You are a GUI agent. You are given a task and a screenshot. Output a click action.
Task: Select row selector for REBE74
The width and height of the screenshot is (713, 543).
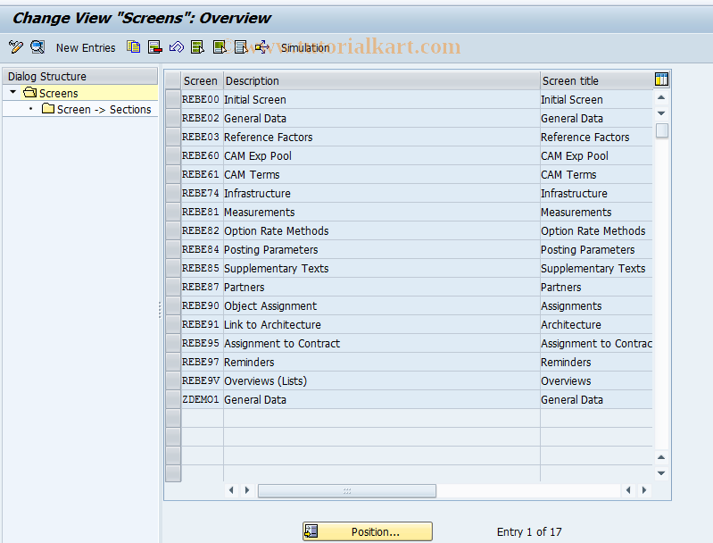coord(173,193)
